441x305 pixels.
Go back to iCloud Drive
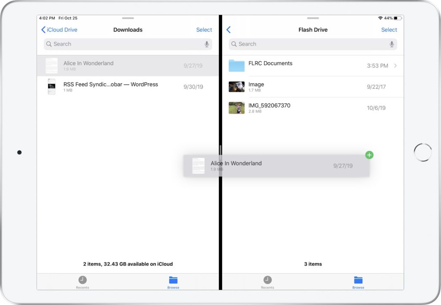click(x=59, y=30)
